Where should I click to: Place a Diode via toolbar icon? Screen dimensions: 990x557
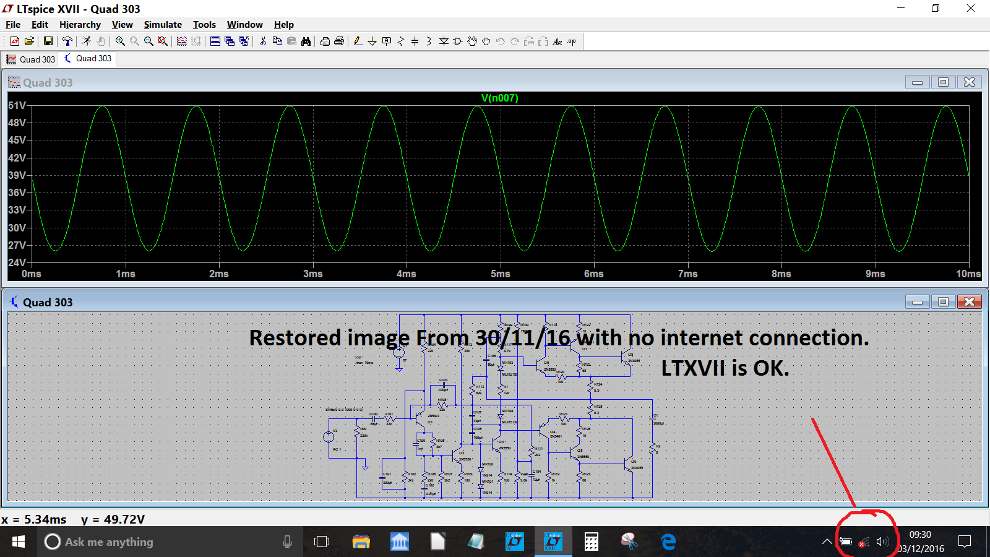(444, 41)
